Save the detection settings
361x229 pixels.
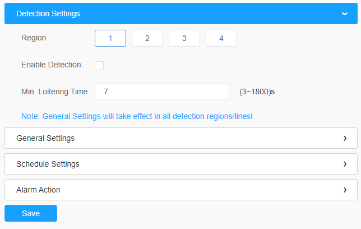coord(31,213)
